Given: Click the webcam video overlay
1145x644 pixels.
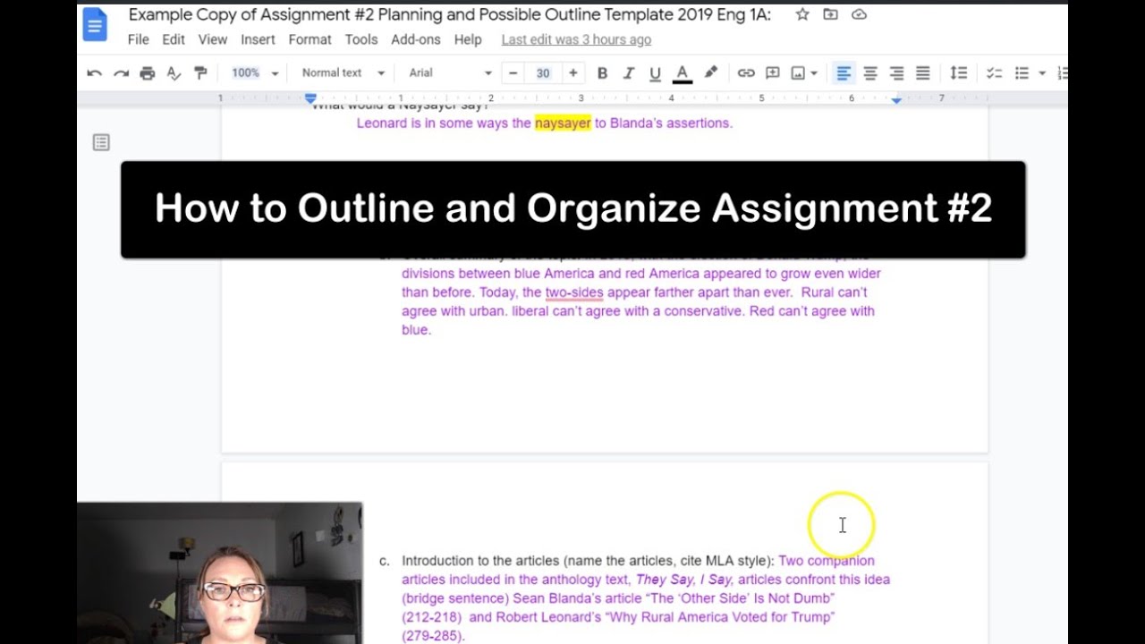Looking at the screenshot, I should click(x=220, y=572).
